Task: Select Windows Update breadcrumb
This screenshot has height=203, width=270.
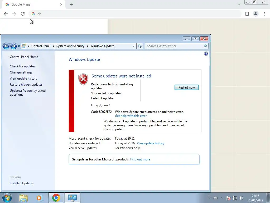Action: coord(102,46)
